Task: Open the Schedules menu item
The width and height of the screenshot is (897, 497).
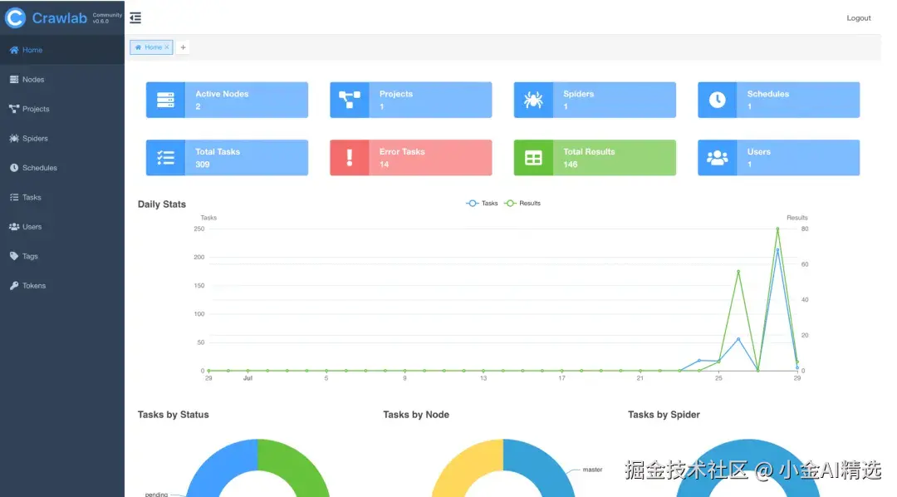Action: click(x=62, y=168)
